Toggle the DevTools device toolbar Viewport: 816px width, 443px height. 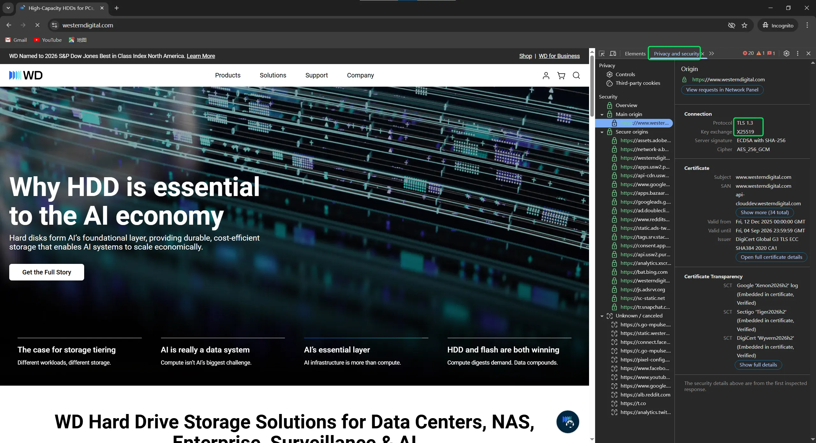point(613,54)
